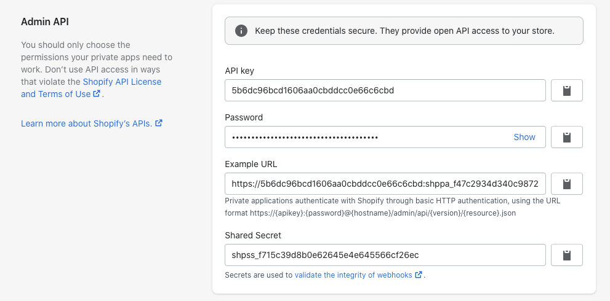Click external-link icon beside Shopify's APIs link

tap(159, 123)
